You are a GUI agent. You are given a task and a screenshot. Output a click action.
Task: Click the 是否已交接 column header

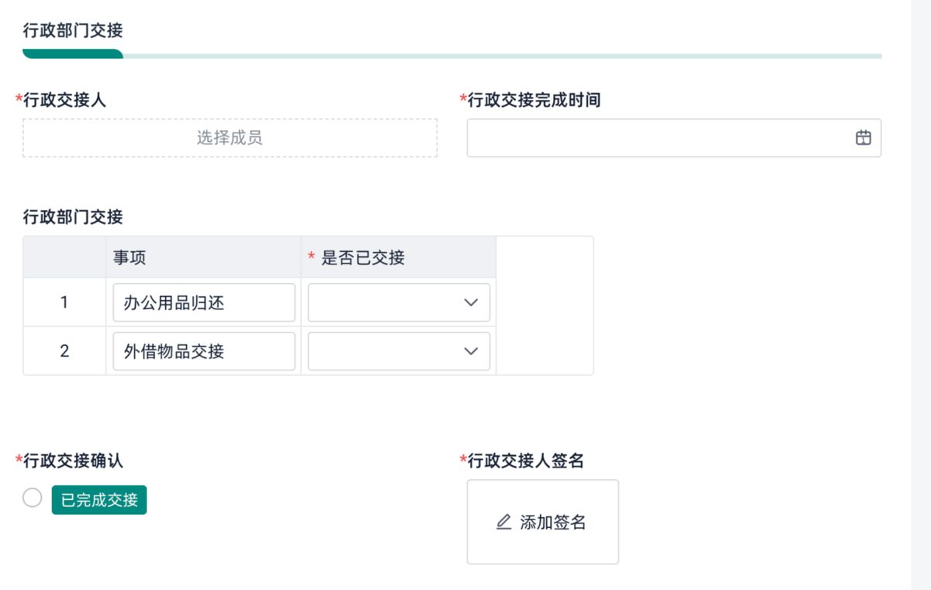coord(363,258)
